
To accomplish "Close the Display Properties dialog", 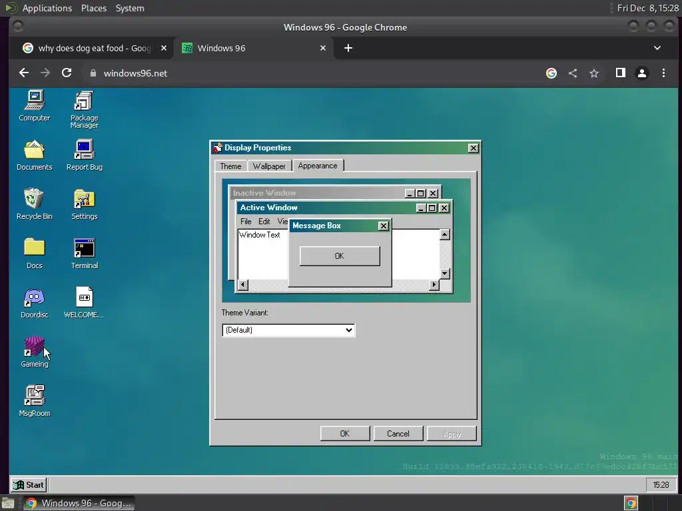I will [x=474, y=148].
